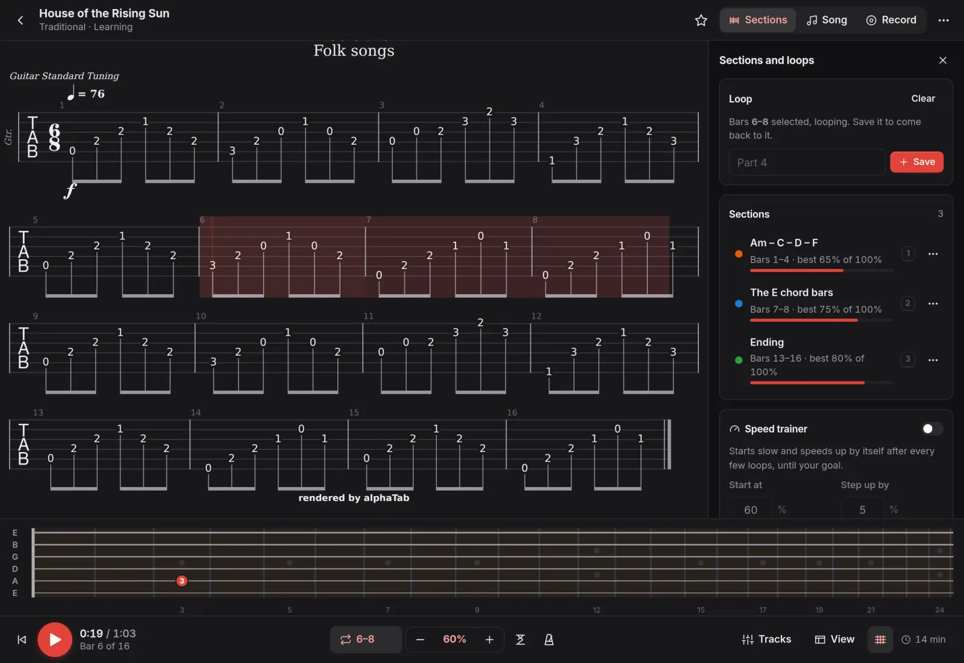Click the 14 min practice timer
This screenshot has height=663, width=964.
924,639
